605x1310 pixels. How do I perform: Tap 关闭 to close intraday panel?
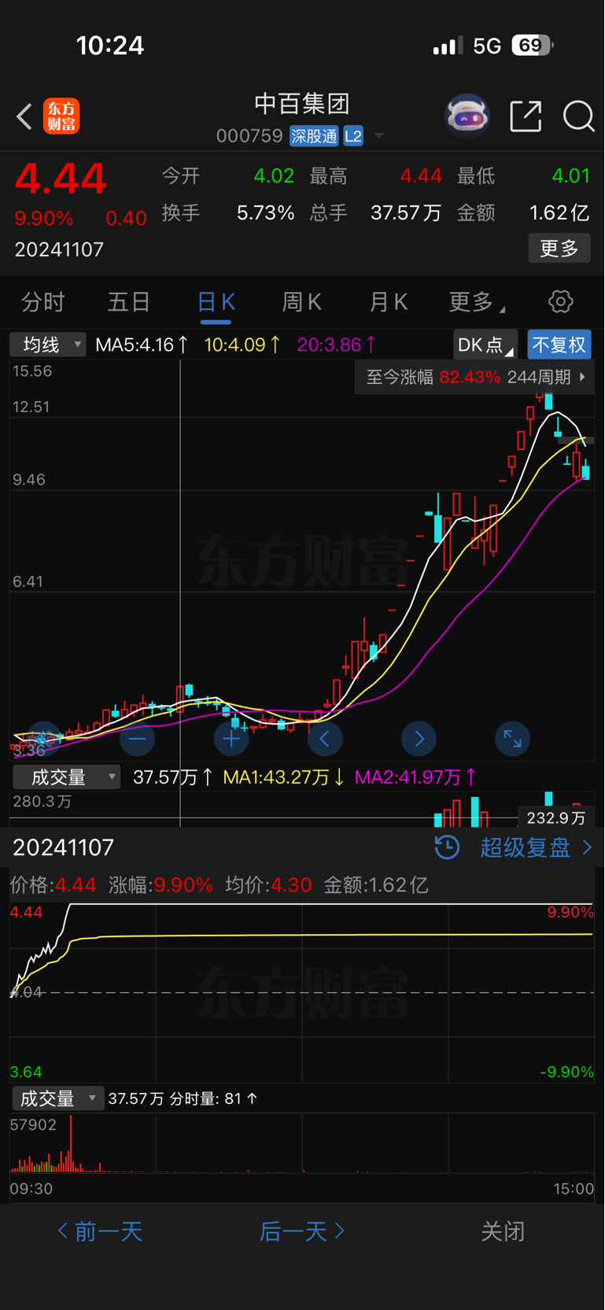503,1231
